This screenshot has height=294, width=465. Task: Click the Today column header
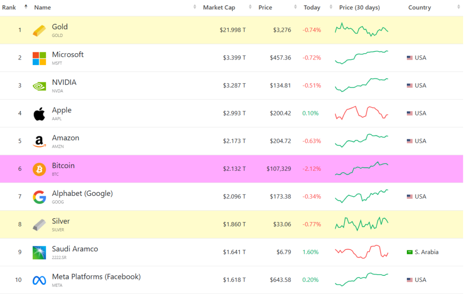tap(312, 7)
